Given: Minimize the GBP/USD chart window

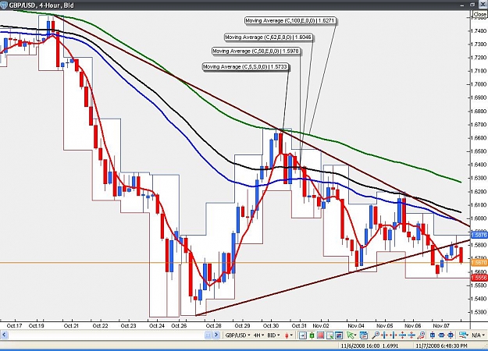Looking at the screenshot, I should coord(464,5).
